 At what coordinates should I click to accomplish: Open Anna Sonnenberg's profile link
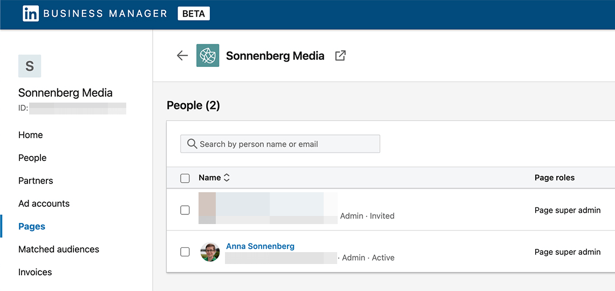(x=261, y=246)
